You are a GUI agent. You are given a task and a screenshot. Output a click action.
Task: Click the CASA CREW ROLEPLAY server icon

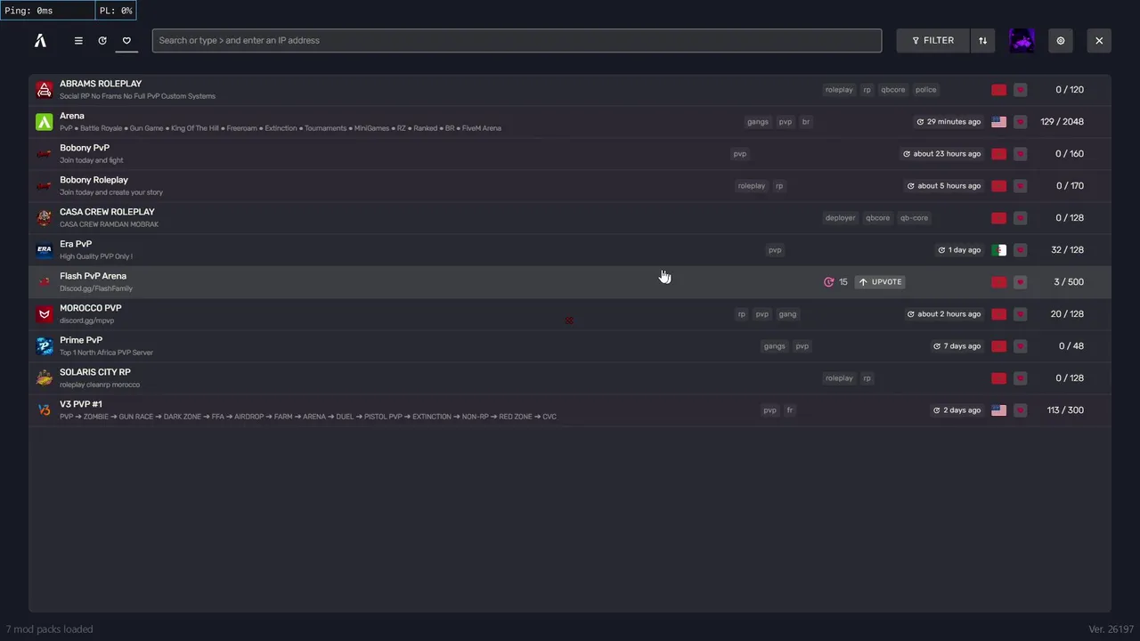tap(44, 217)
